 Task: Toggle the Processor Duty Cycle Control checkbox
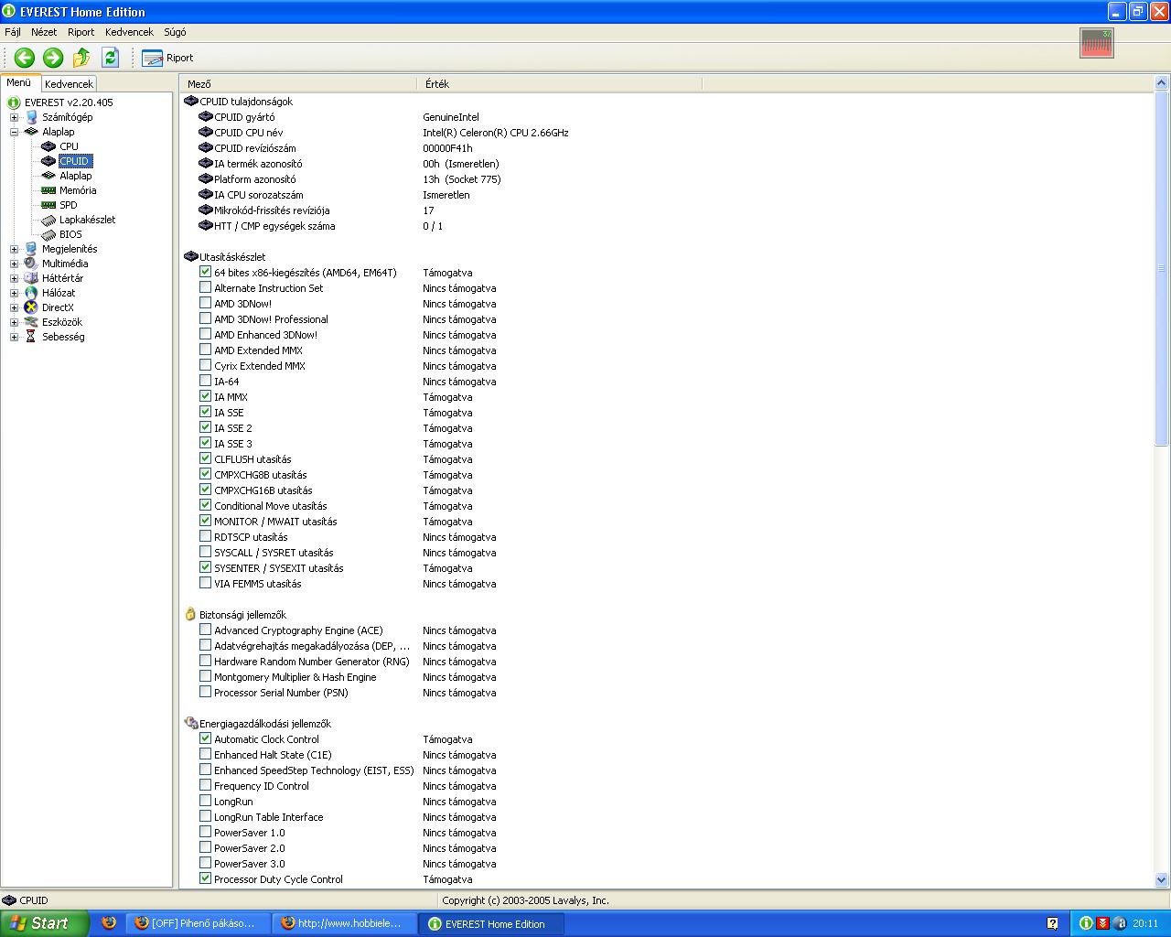click(205, 878)
